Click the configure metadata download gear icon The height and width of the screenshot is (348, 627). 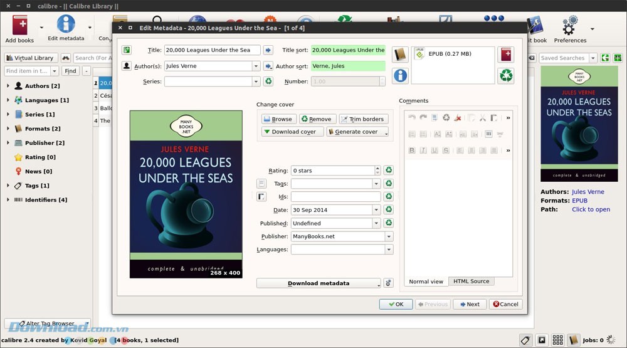point(388,283)
